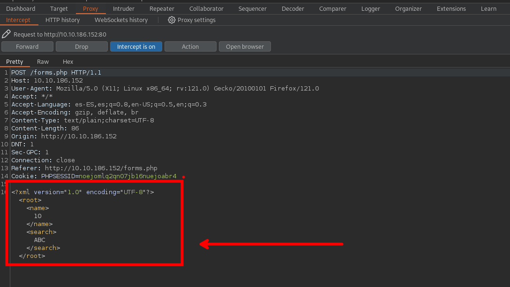This screenshot has height=287, width=510.
Task: Click the Open browser button
Action: [245, 47]
